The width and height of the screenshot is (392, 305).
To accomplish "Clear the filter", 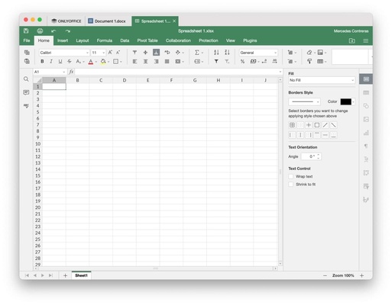I will pos(227,62).
